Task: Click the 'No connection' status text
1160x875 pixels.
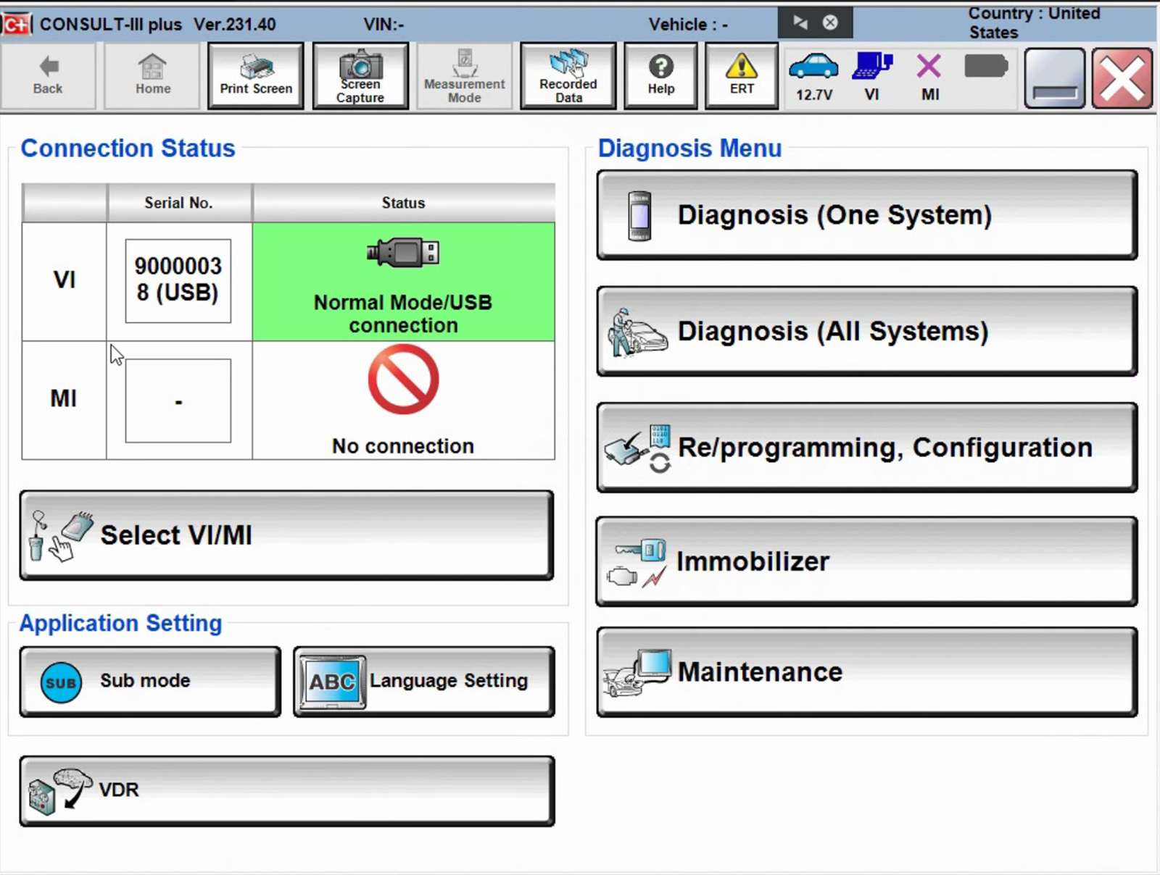Action: tap(403, 446)
